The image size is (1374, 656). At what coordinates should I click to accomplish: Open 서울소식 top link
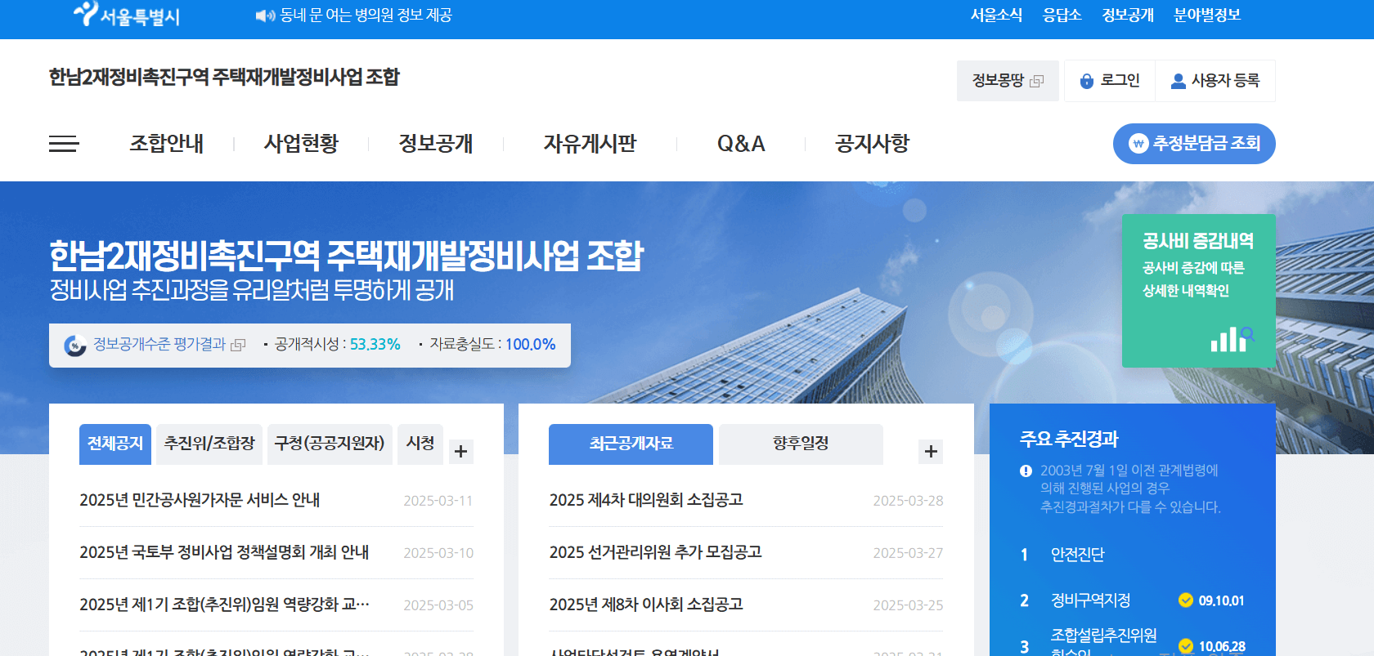[x=996, y=15]
